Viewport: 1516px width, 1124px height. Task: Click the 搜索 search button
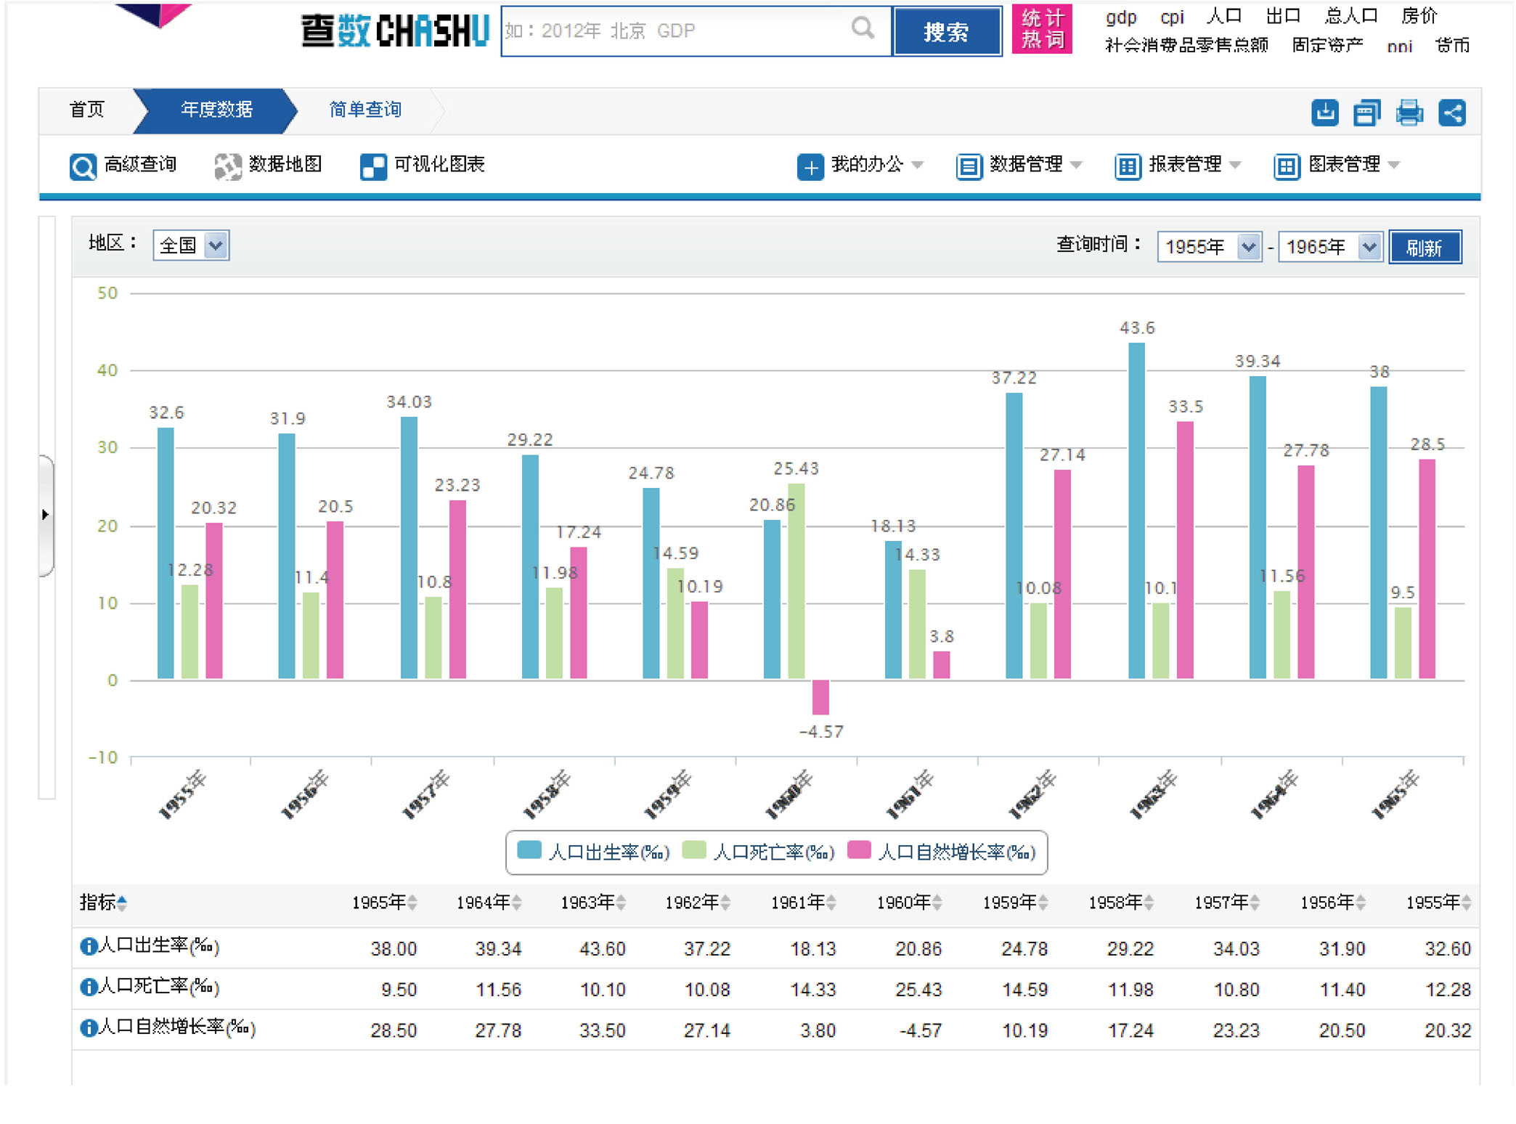coord(947,31)
